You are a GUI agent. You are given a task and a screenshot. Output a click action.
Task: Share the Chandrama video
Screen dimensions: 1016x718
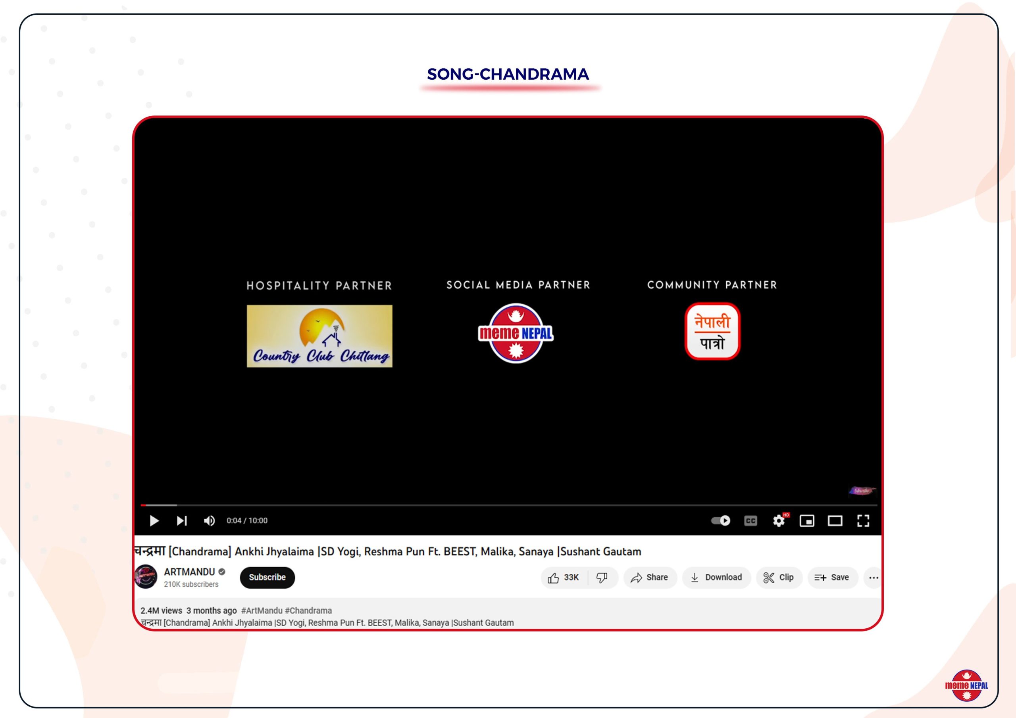650,577
